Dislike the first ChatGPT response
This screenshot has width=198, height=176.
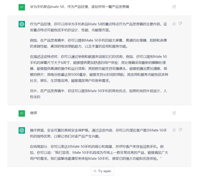(180, 24)
